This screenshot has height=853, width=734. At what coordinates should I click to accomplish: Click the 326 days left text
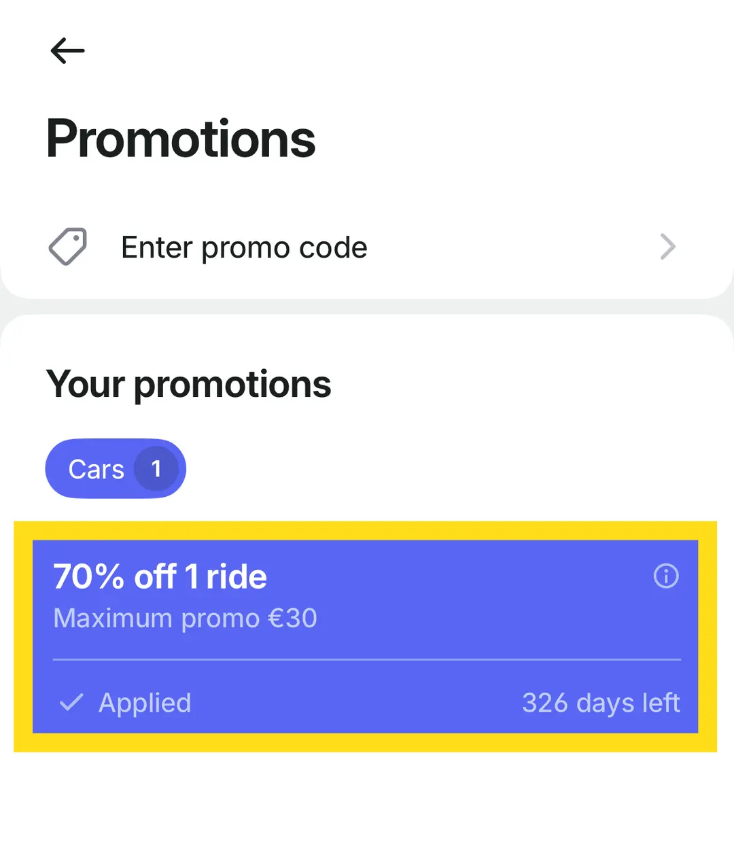[x=601, y=703]
